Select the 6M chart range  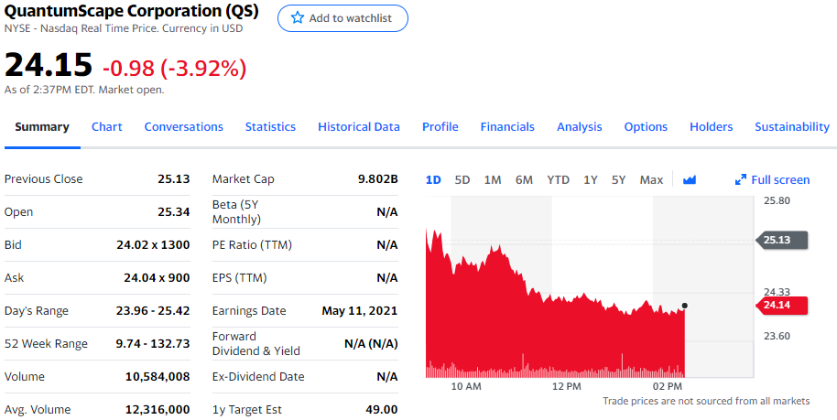[x=524, y=180]
